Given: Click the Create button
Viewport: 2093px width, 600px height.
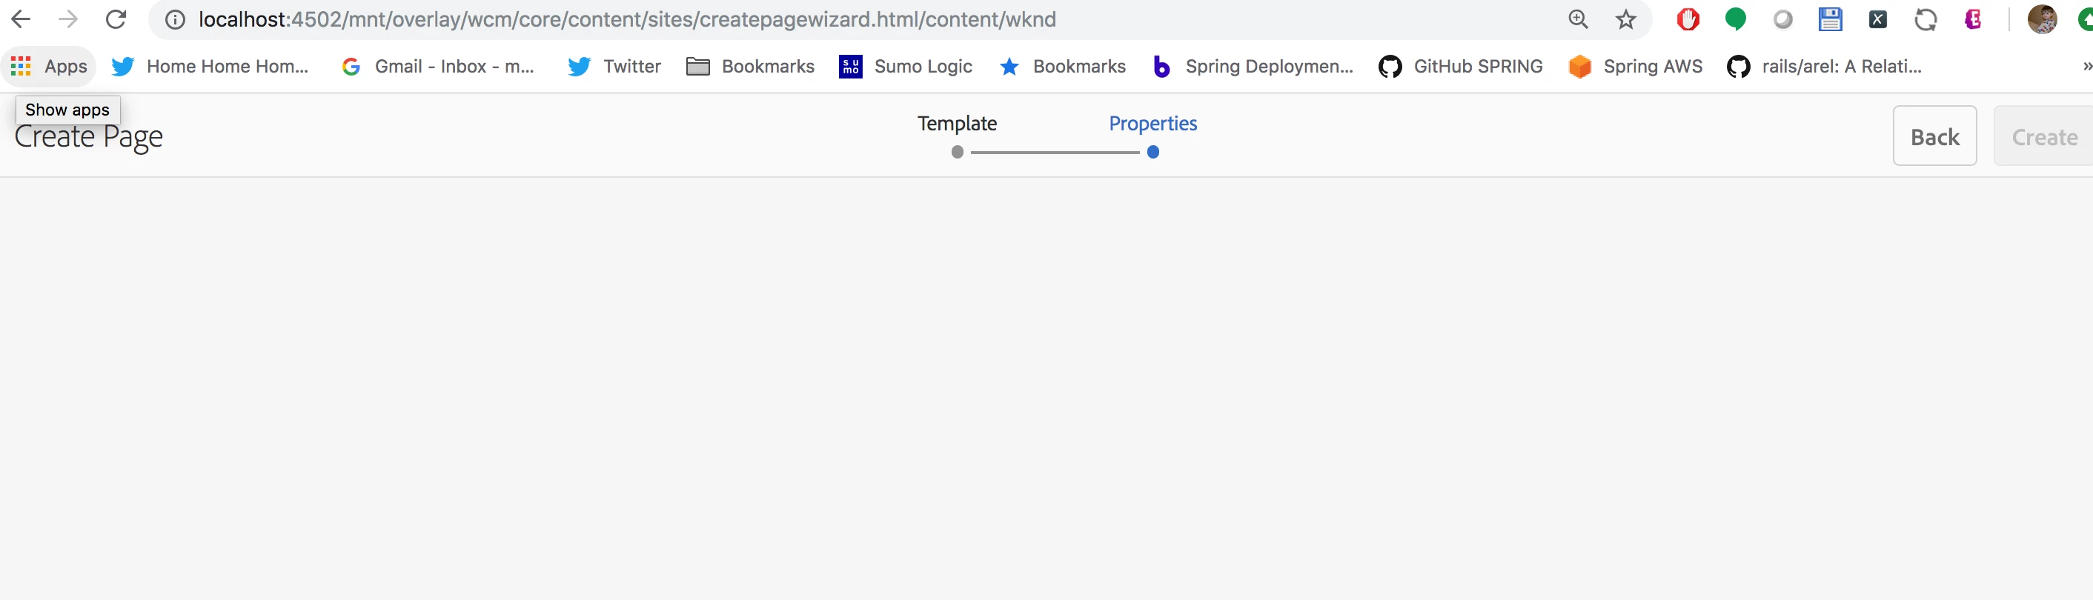Looking at the screenshot, I should point(2044,136).
